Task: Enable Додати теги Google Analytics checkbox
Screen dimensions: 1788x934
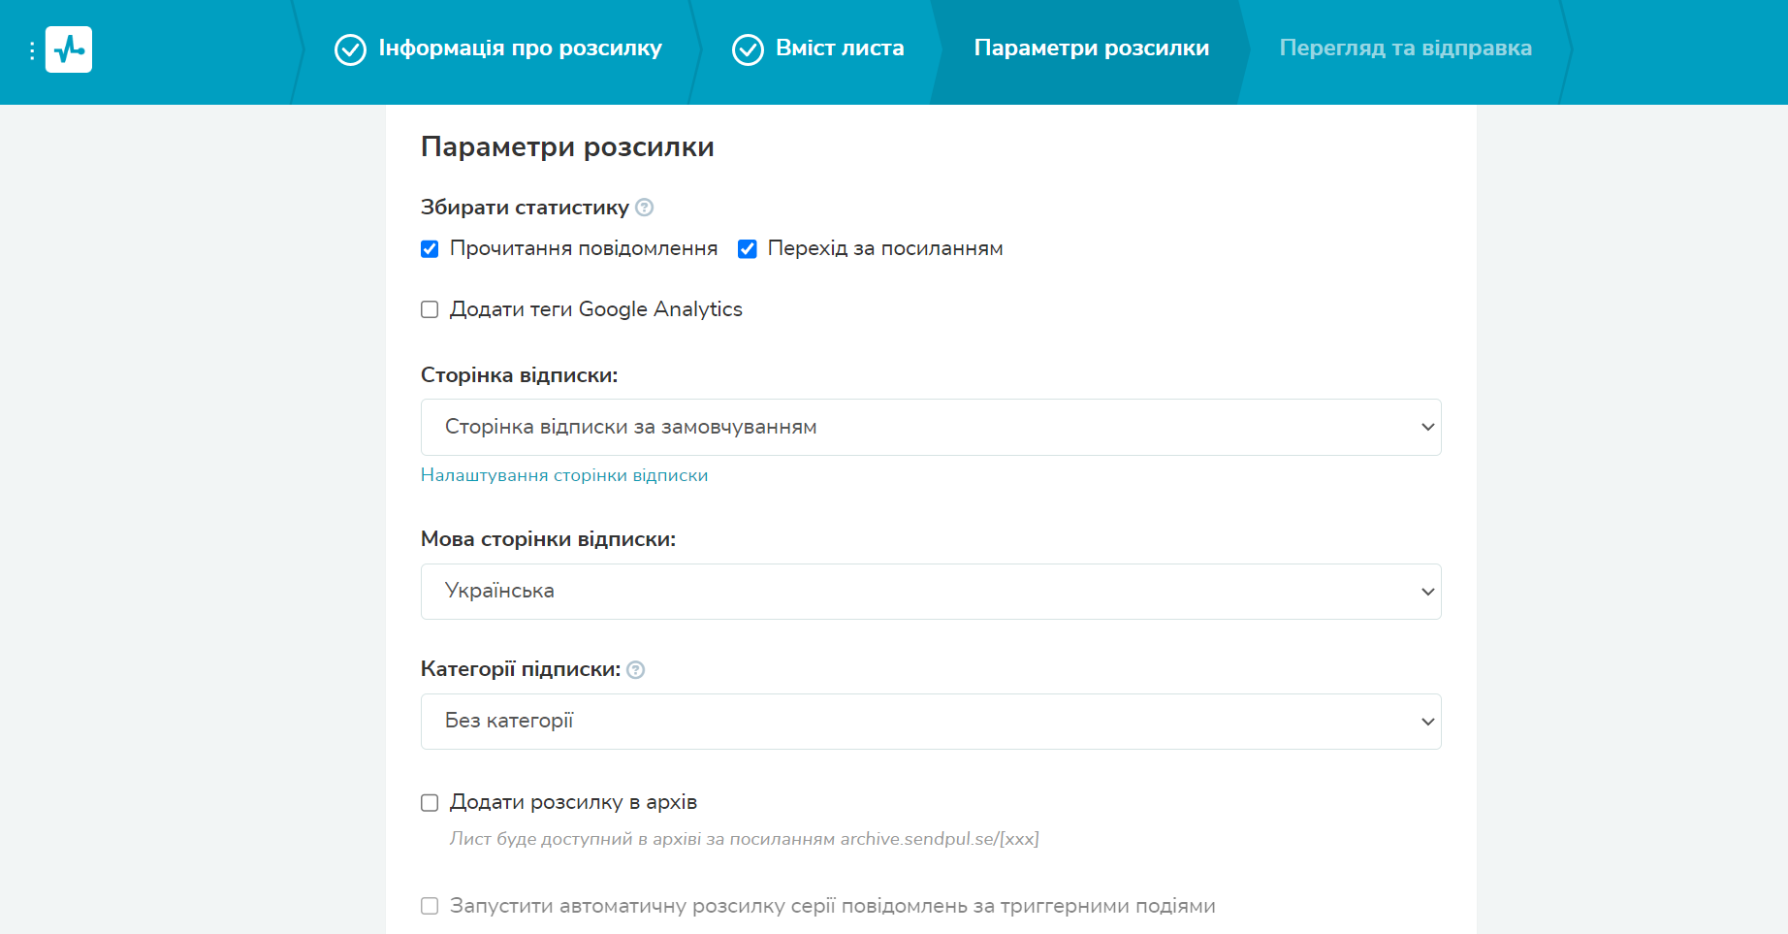Action: [430, 309]
